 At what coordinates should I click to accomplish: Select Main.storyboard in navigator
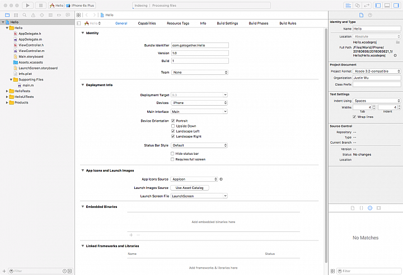31,56
